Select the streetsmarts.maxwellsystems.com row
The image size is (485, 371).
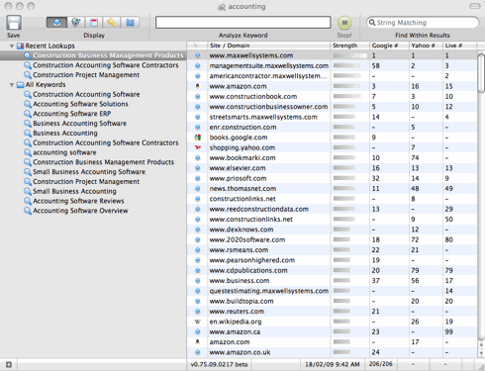(x=332, y=117)
